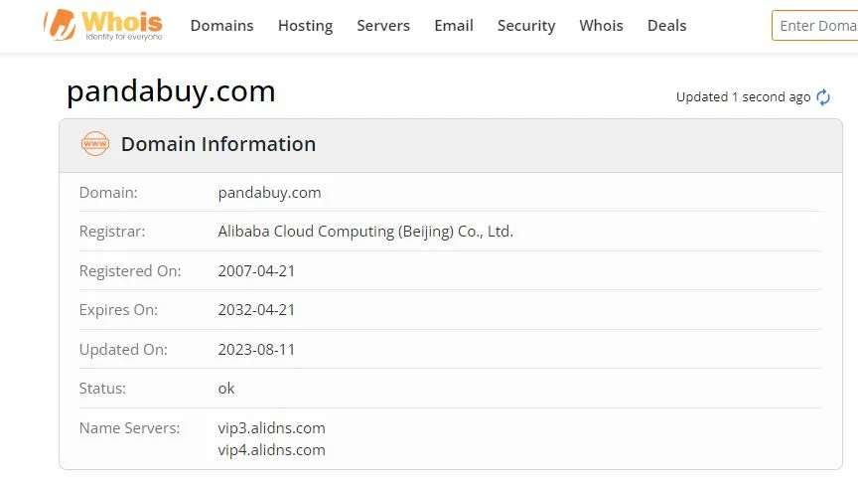The width and height of the screenshot is (858, 485).
Task: Open the Email menu
Action: coord(454,26)
